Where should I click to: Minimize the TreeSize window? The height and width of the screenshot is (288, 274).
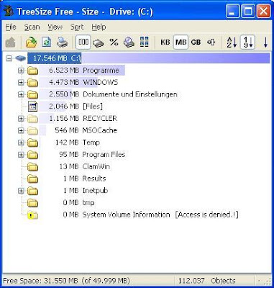[x=232, y=12]
